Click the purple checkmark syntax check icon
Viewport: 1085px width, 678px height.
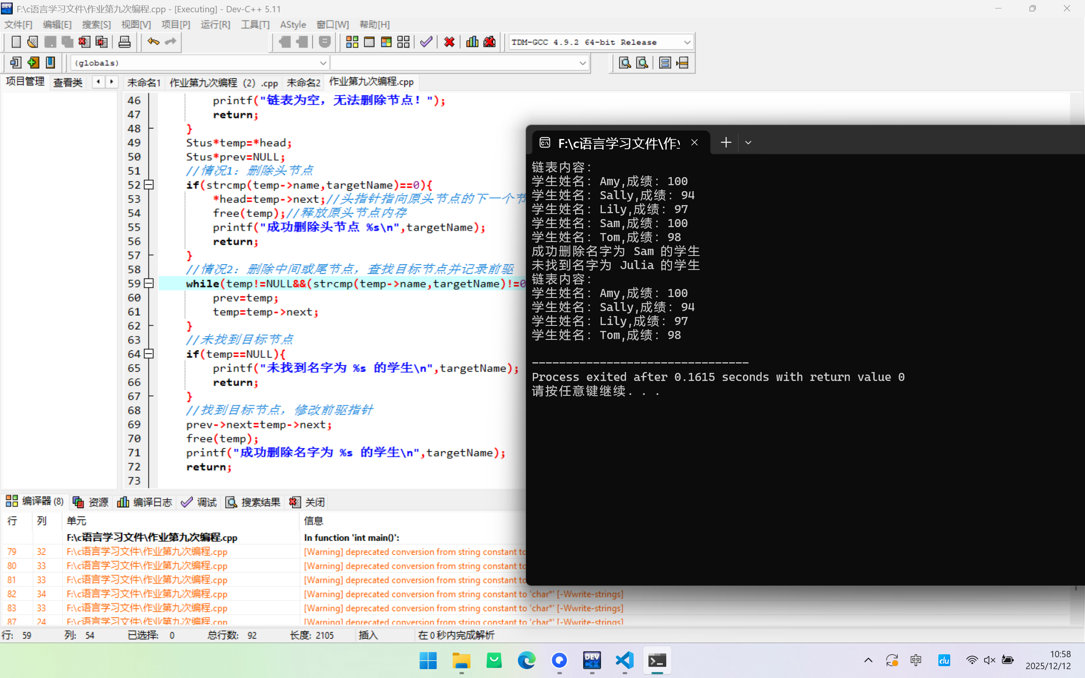coord(426,42)
